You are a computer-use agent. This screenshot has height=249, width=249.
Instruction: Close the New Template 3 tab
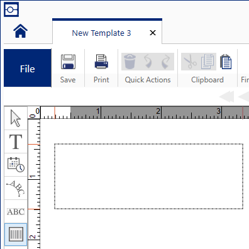coord(153,33)
